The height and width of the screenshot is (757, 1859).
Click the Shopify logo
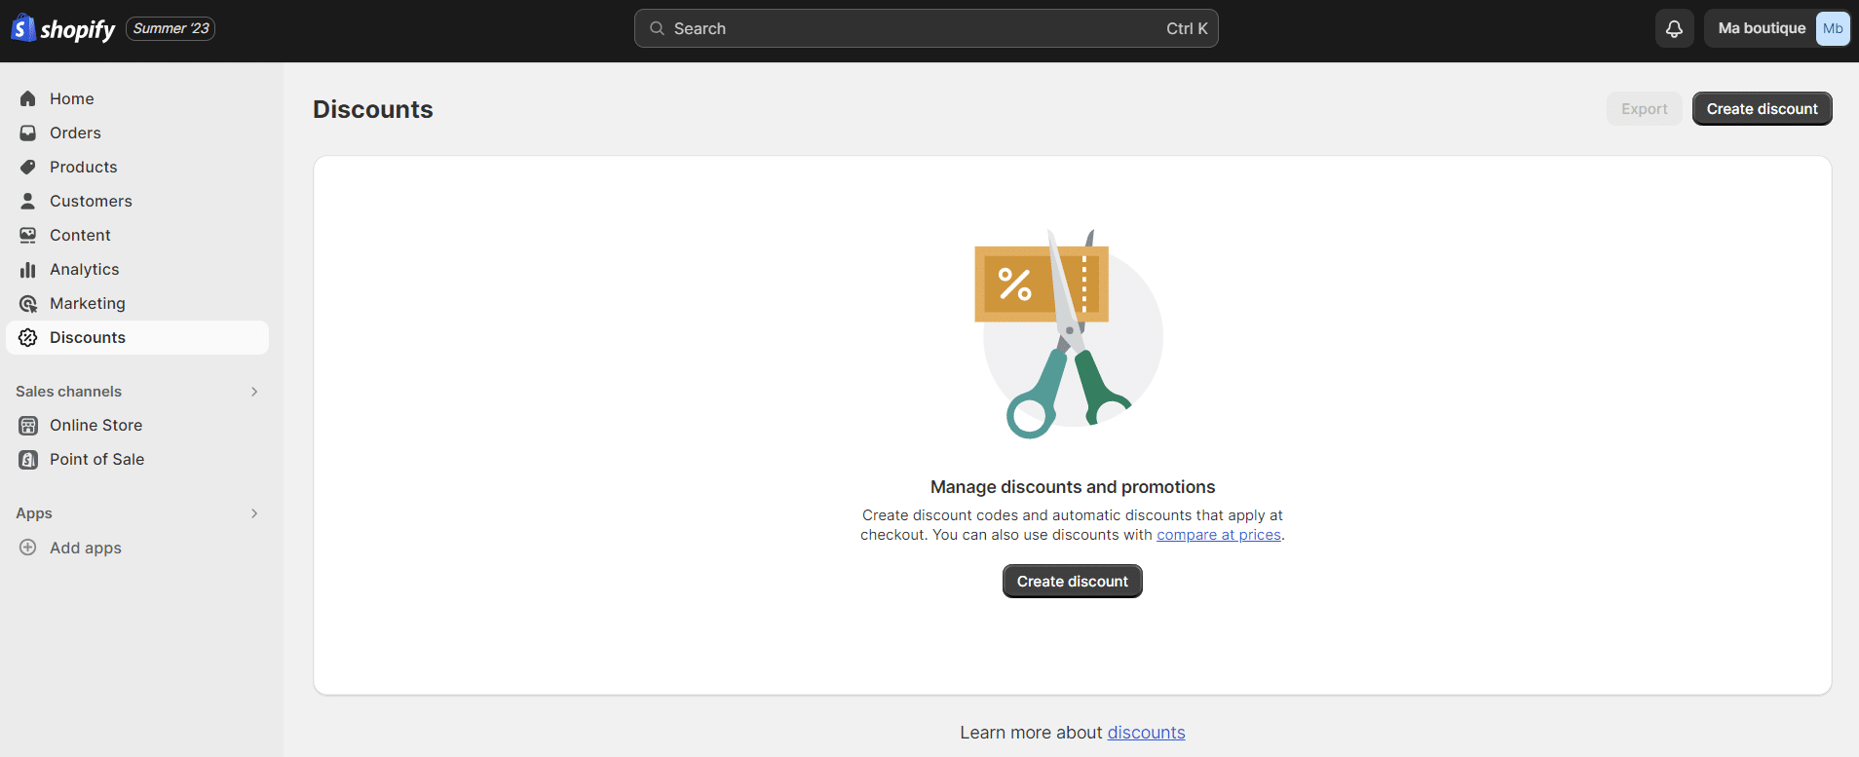63,28
